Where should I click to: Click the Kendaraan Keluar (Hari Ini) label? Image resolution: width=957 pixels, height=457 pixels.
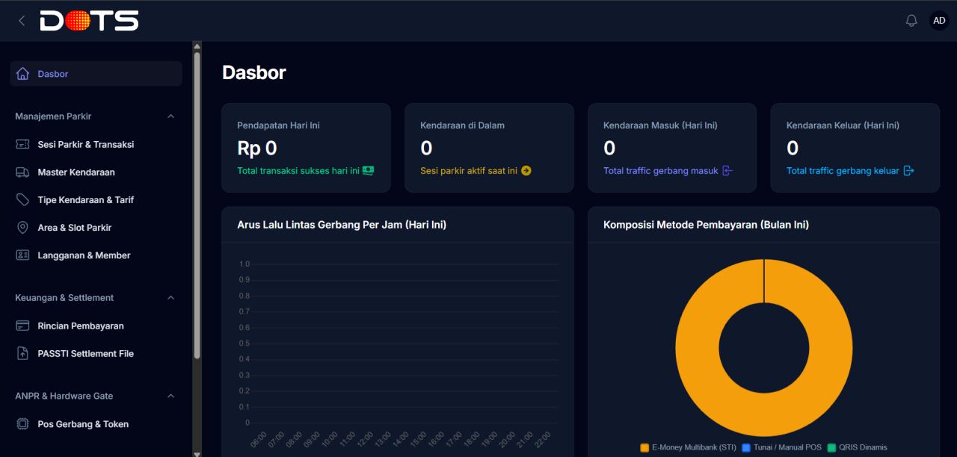click(843, 125)
